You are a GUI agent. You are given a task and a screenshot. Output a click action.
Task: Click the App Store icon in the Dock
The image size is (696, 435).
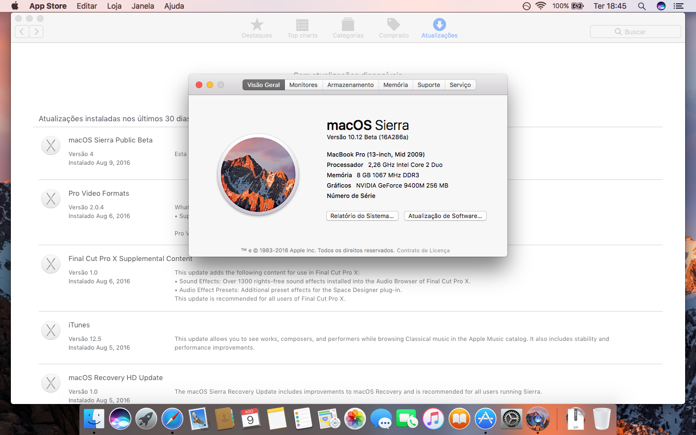tap(486, 419)
